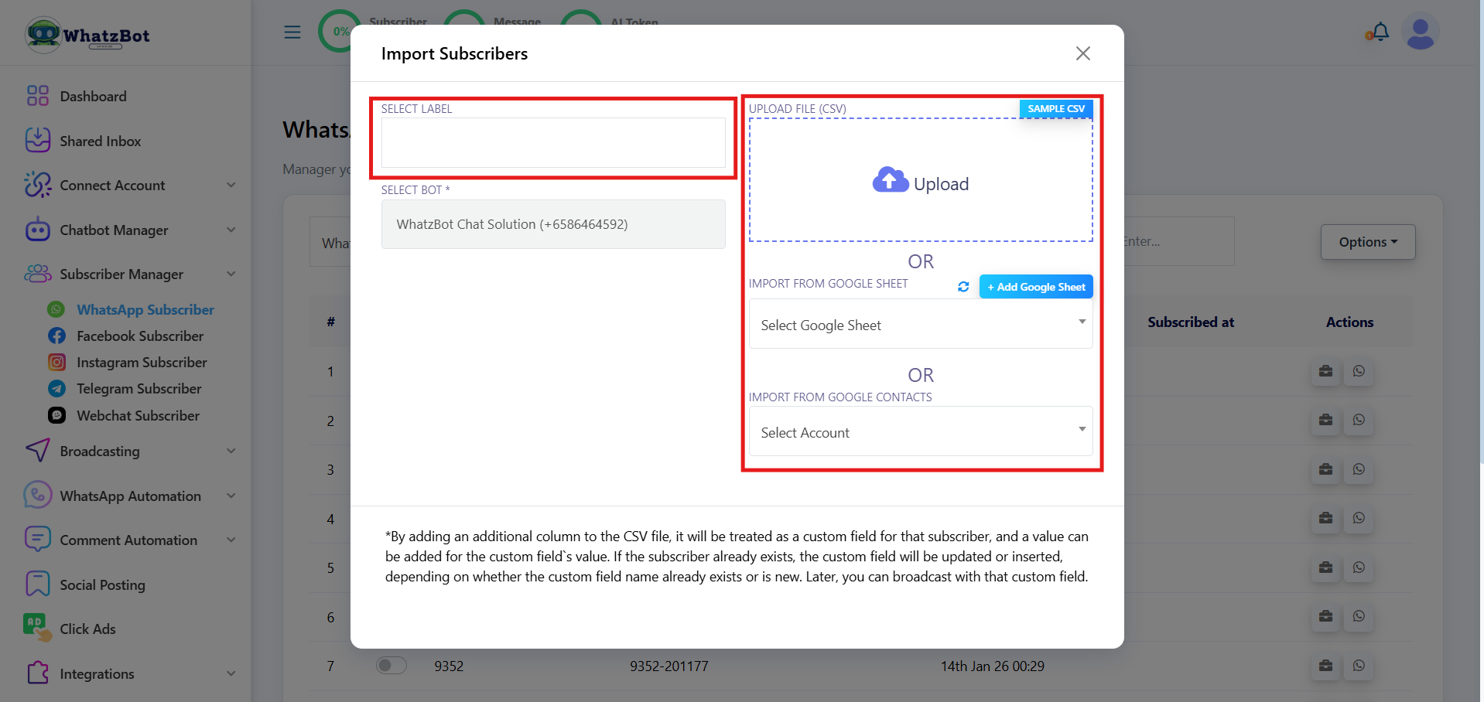Toggle the switch in table row 7
This screenshot has width=1484, height=702.
(x=391, y=665)
